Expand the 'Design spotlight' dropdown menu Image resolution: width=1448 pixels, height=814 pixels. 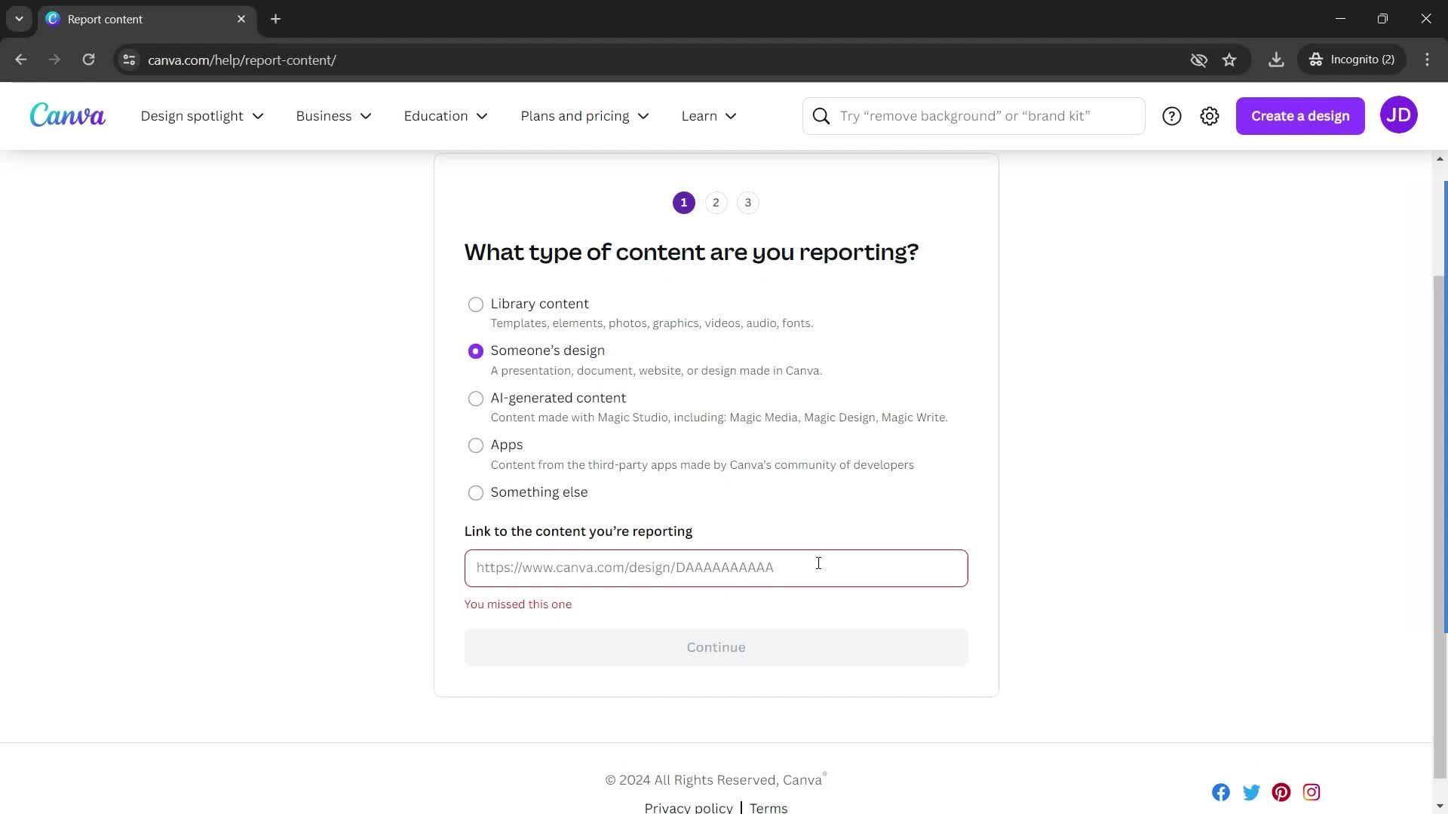pyautogui.click(x=201, y=115)
